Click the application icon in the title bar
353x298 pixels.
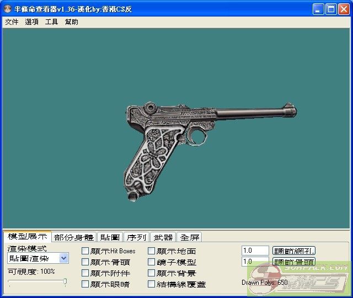8,9
